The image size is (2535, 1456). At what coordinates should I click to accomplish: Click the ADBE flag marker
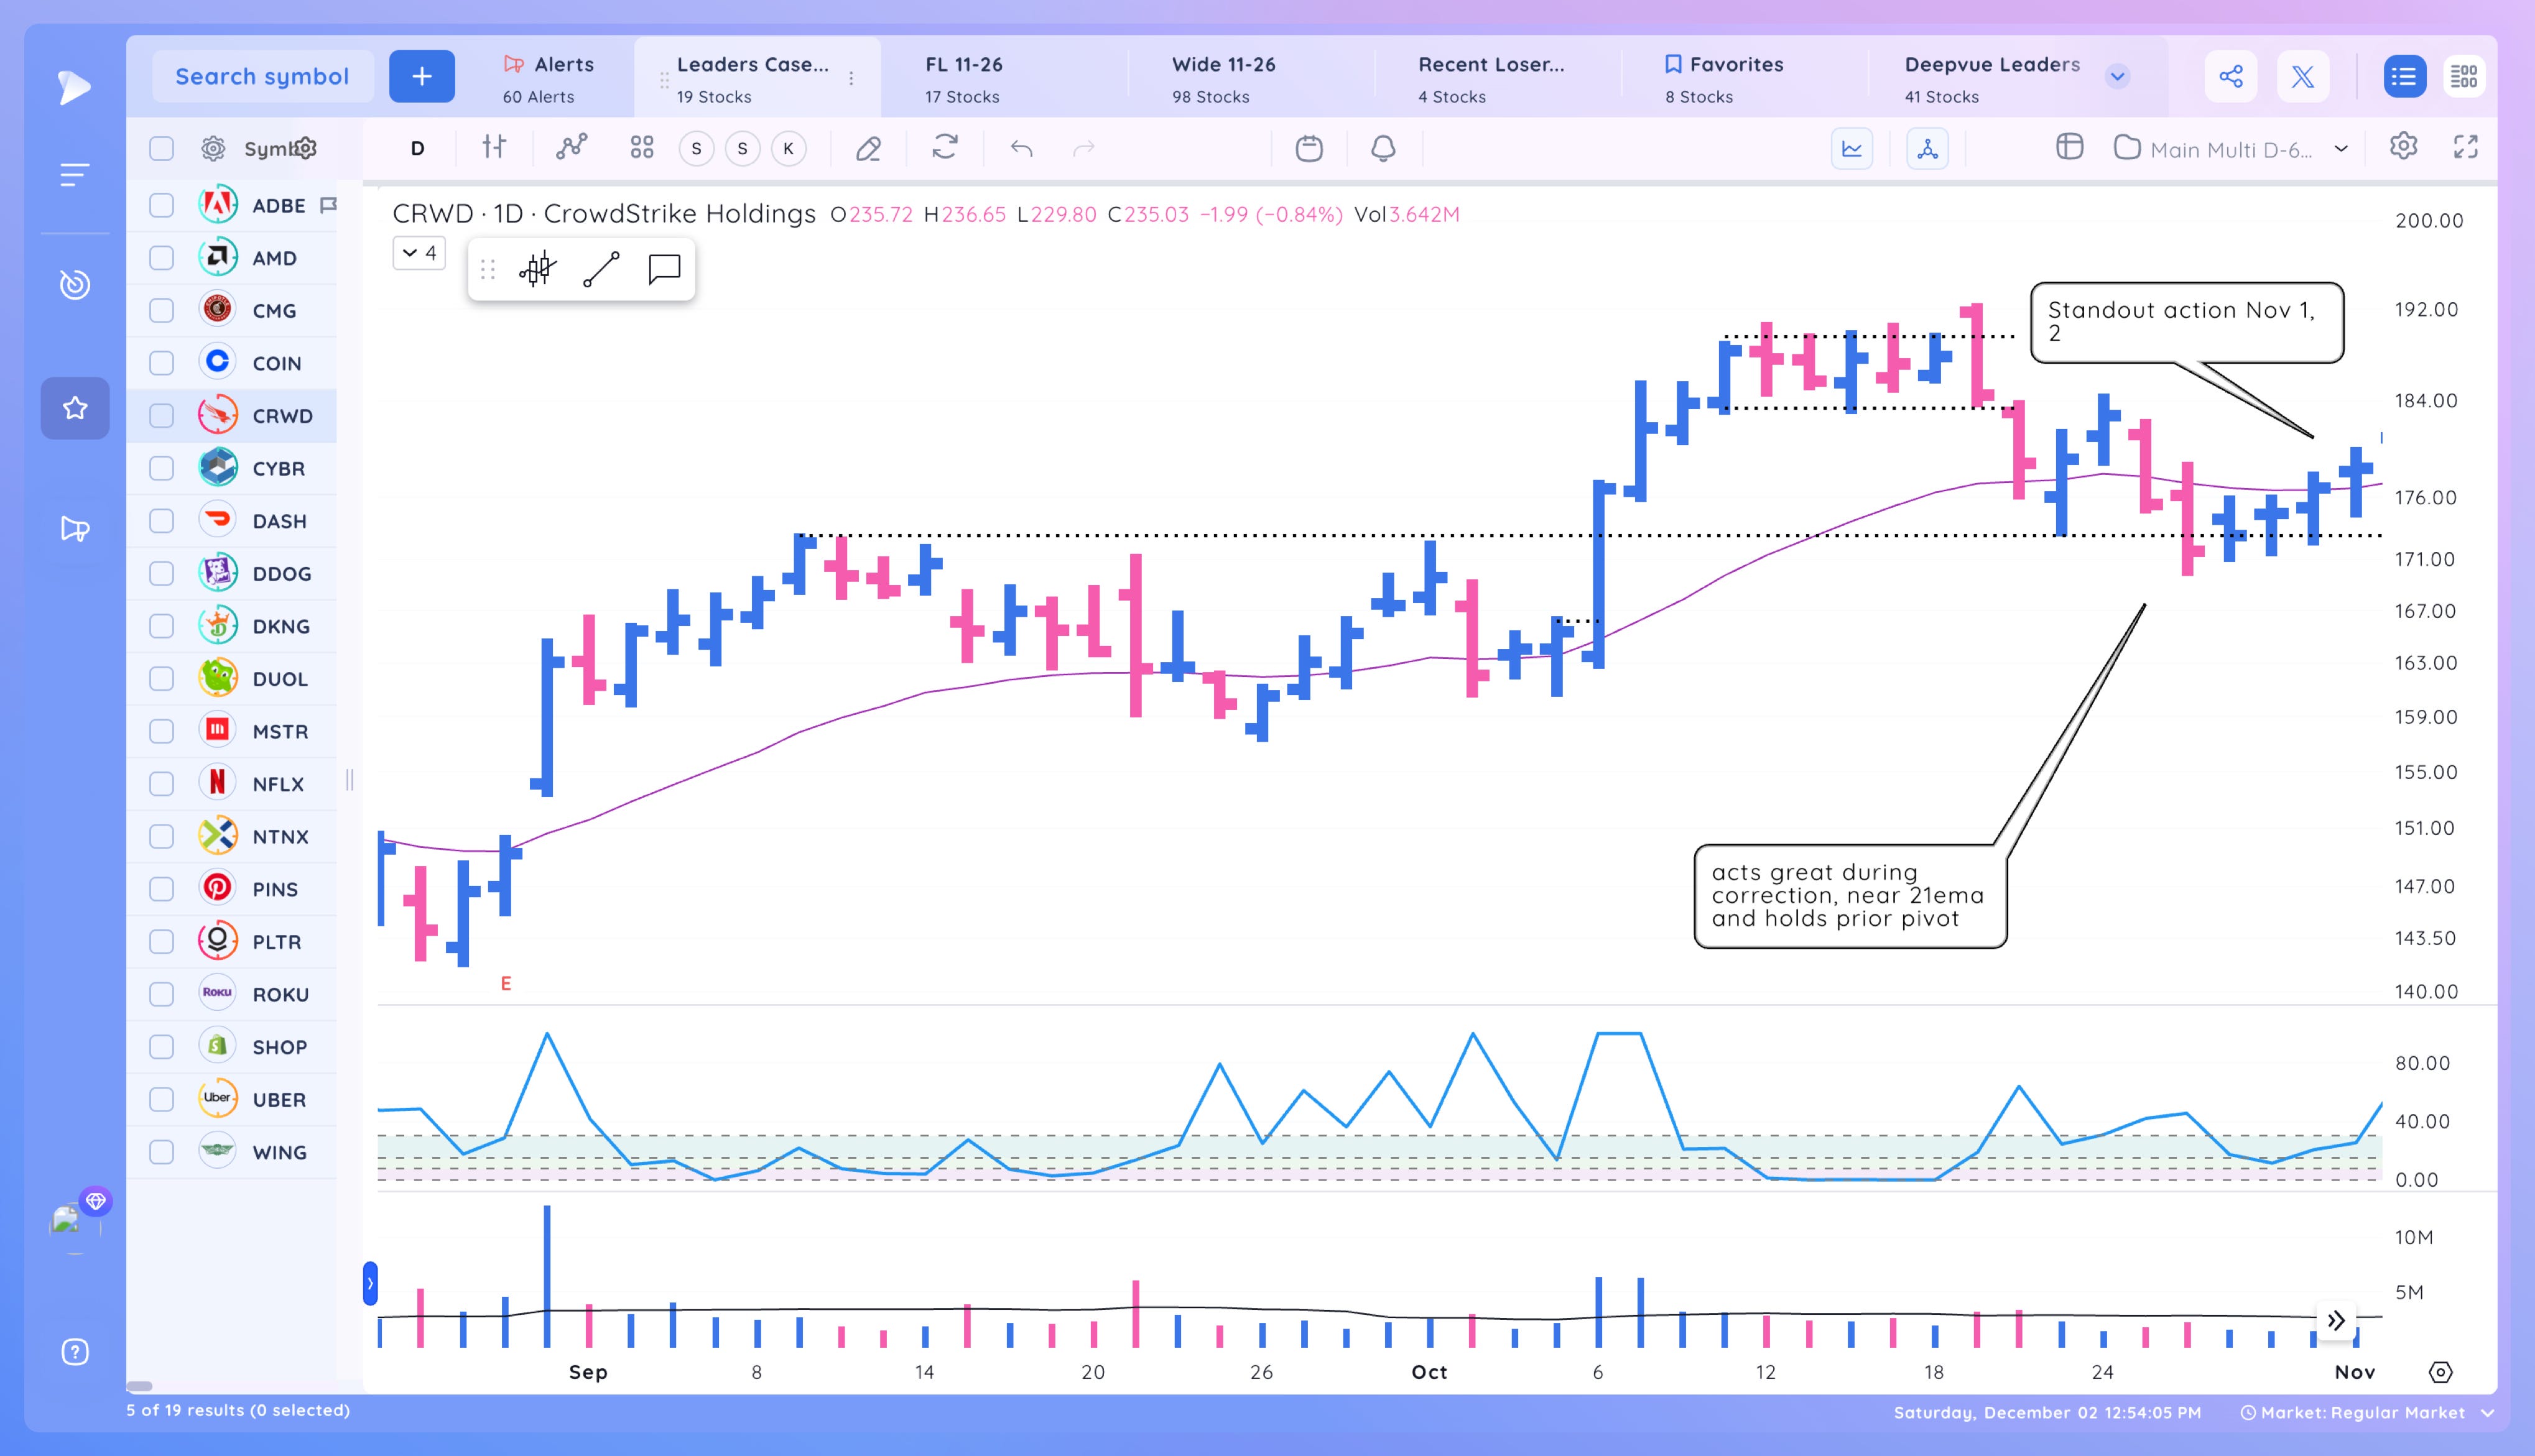(x=328, y=205)
